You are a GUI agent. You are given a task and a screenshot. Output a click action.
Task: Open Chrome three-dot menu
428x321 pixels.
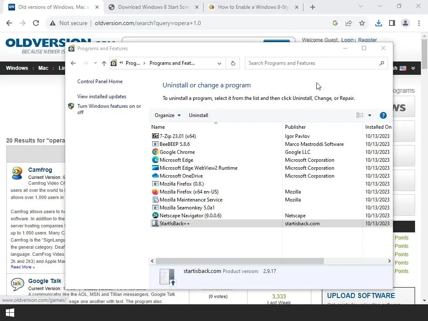(419, 23)
